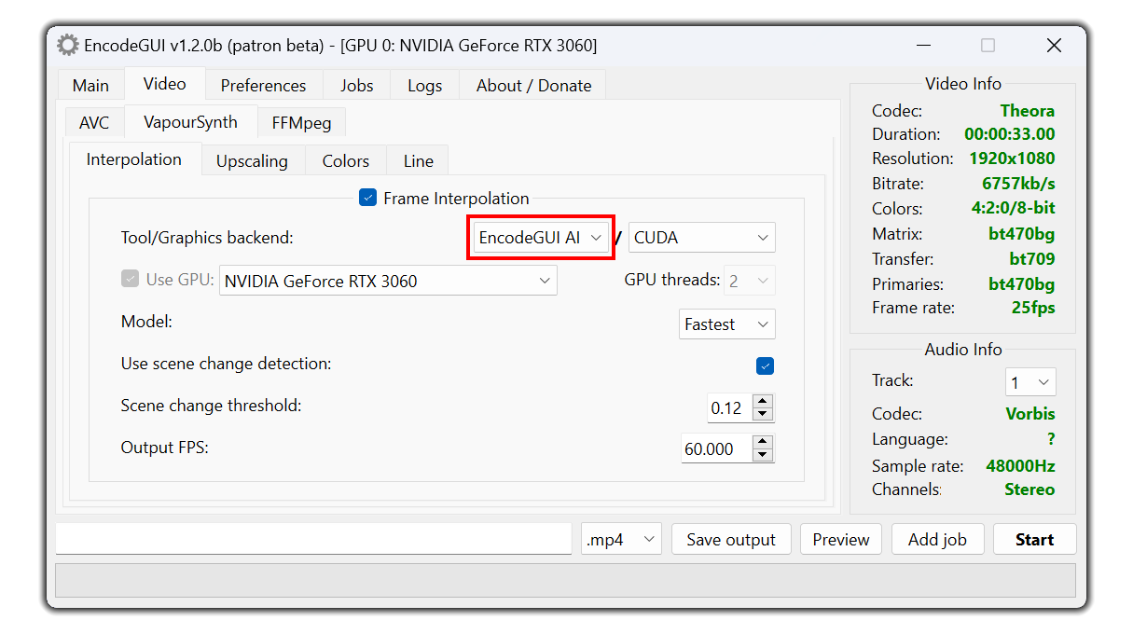Image resolution: width=1133 pixels, height=634 pixels.
Task: Open the audio Track dropdown
Action: [x=1030, y=382]
